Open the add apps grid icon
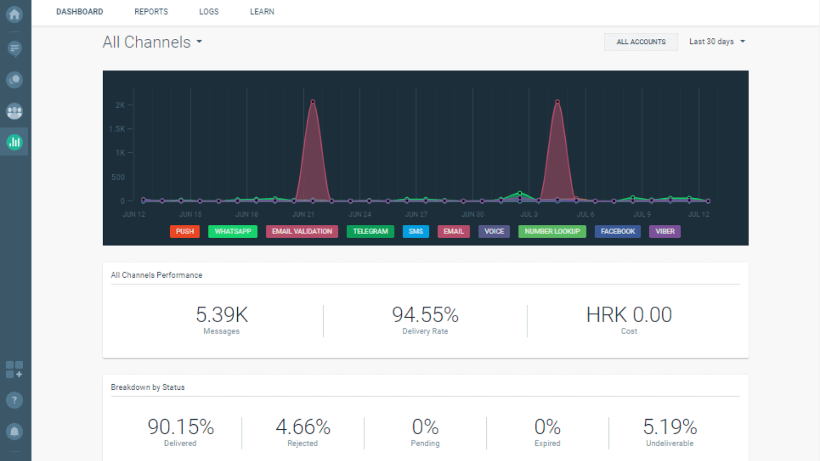Viewport: 820px width, 461px height. [x=14, y=369]
